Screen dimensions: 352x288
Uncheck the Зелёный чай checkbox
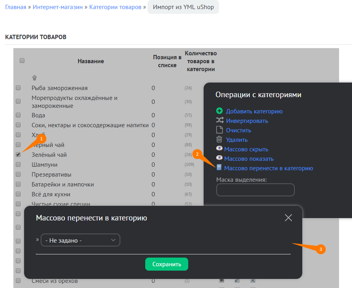(18, 154)
